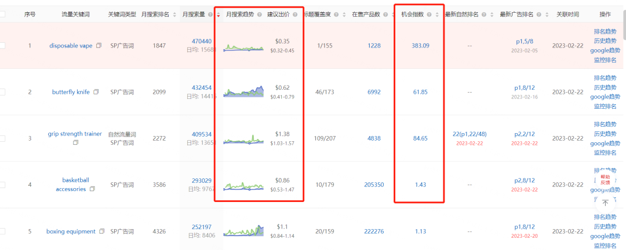
Task: Click the back-to-top arrow button
Action: point(605,203)
